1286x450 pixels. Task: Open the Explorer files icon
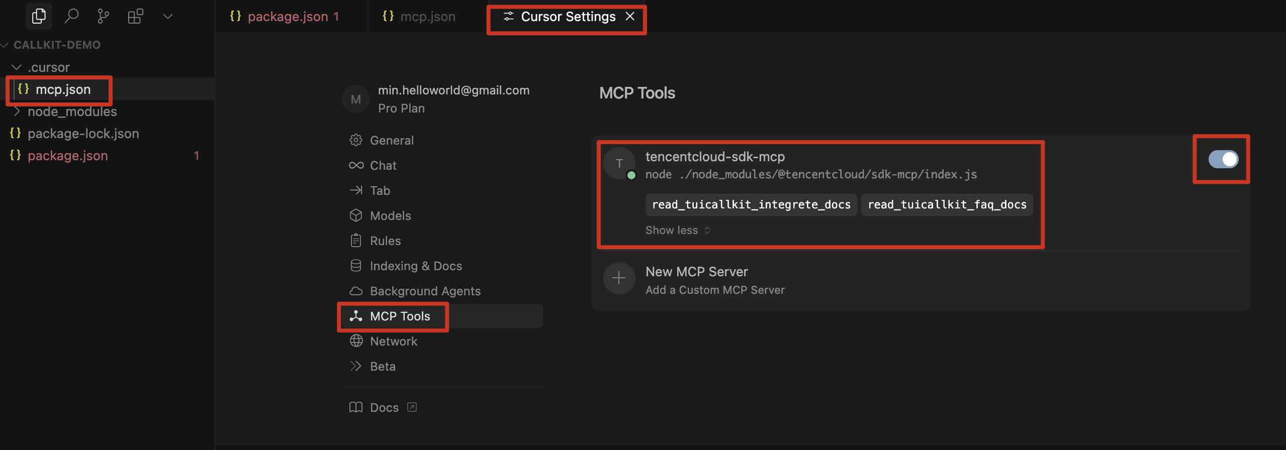point(39,16)
